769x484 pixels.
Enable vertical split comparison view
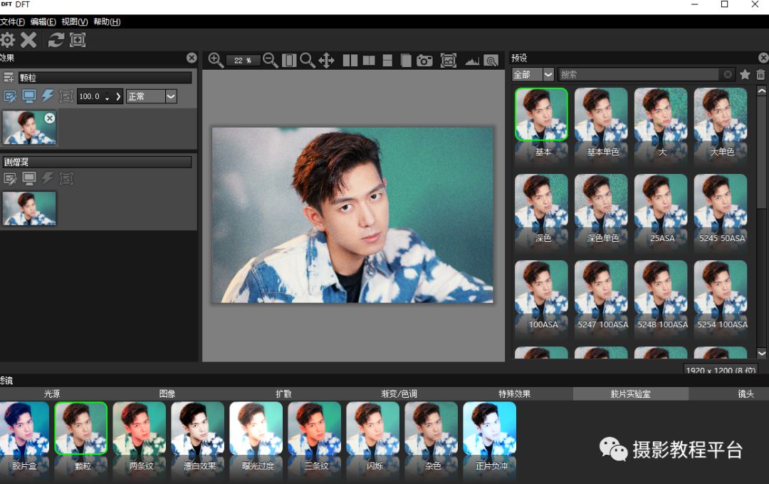tap(369, 61)
